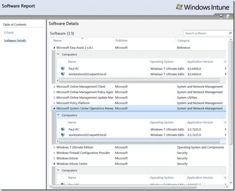This screenshot has width=235, height=191.
Task: Collapse Microsoft Easy Assist 2 v.8.1 row
Action: (x=54, y=47)
